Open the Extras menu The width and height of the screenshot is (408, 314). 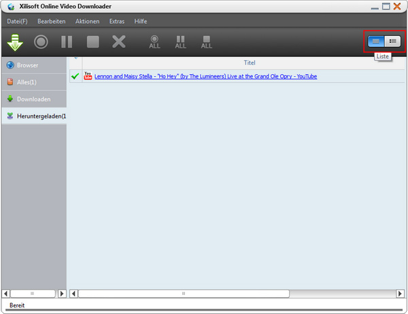(x=117, y=21)
